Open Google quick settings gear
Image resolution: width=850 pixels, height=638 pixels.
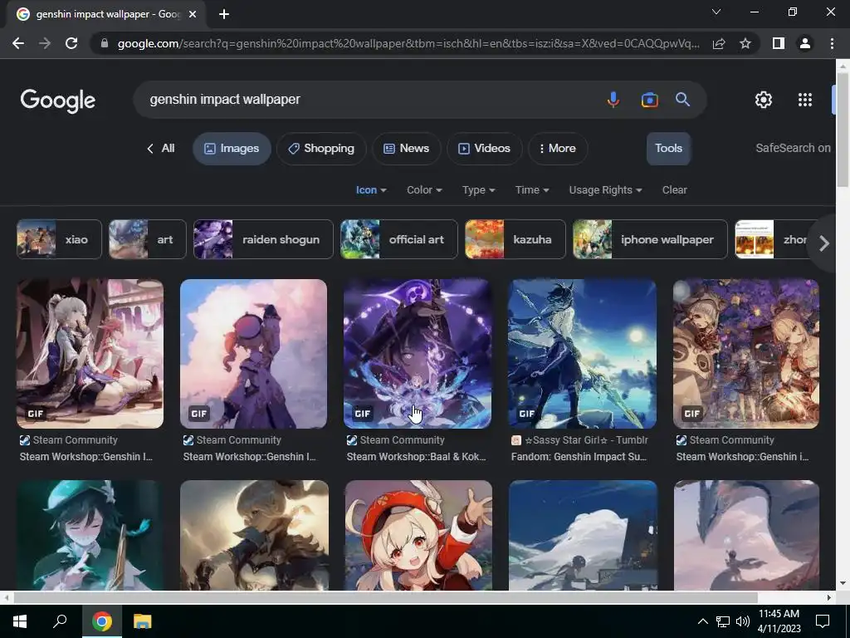(764, 100)
